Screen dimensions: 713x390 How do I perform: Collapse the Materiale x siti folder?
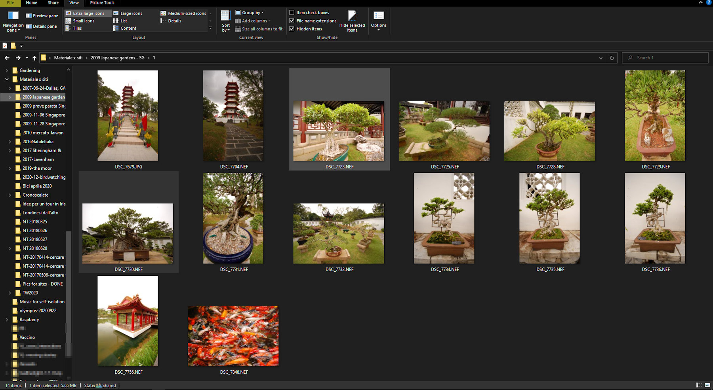[7, 80]
